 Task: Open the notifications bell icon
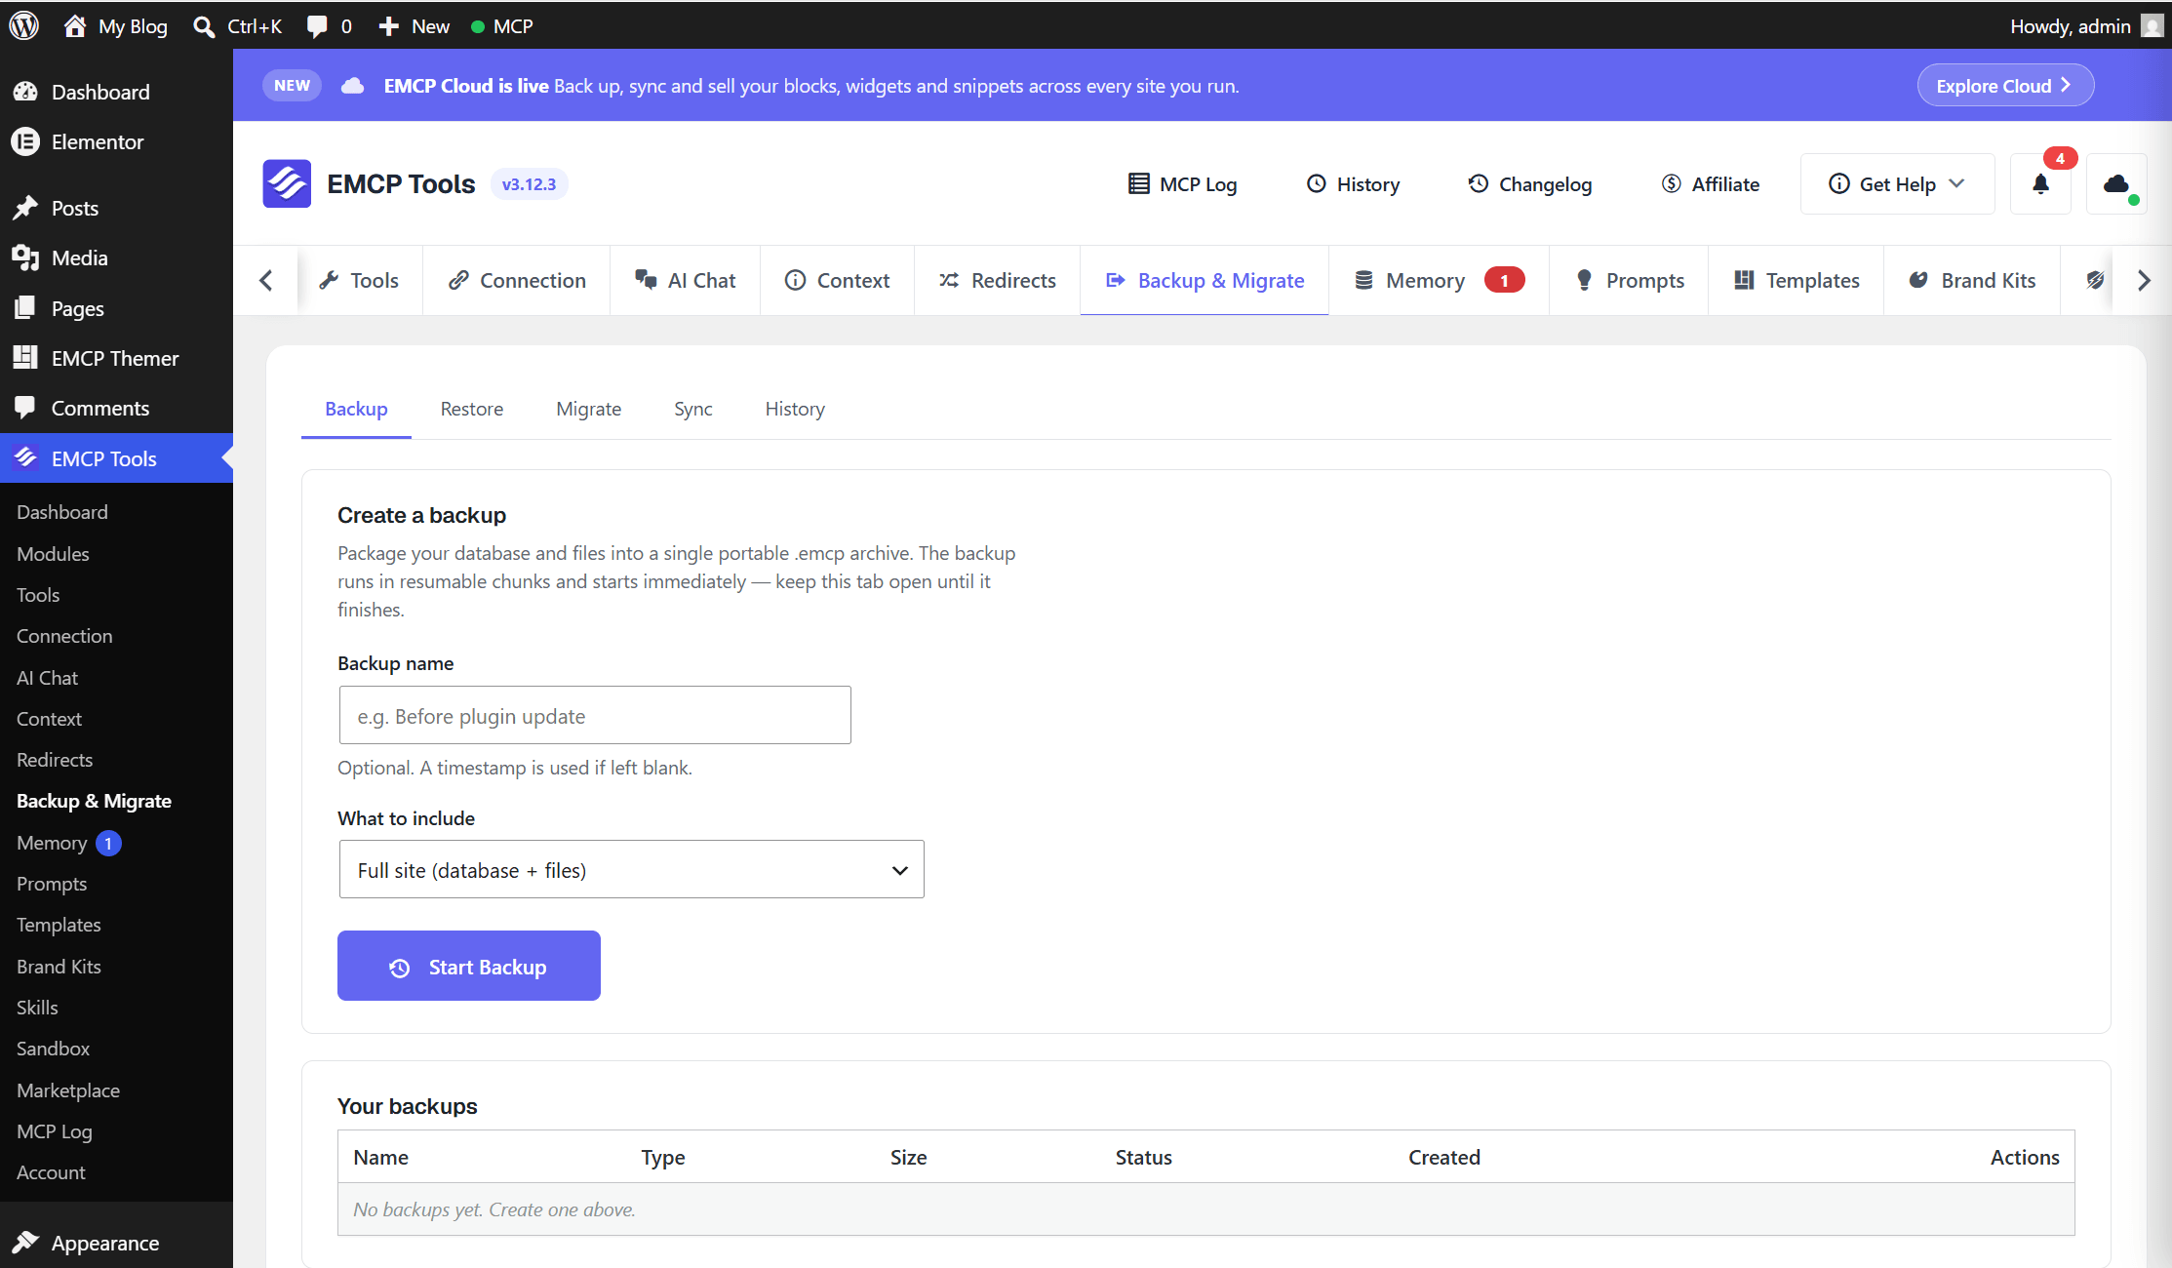point(2040,183)
